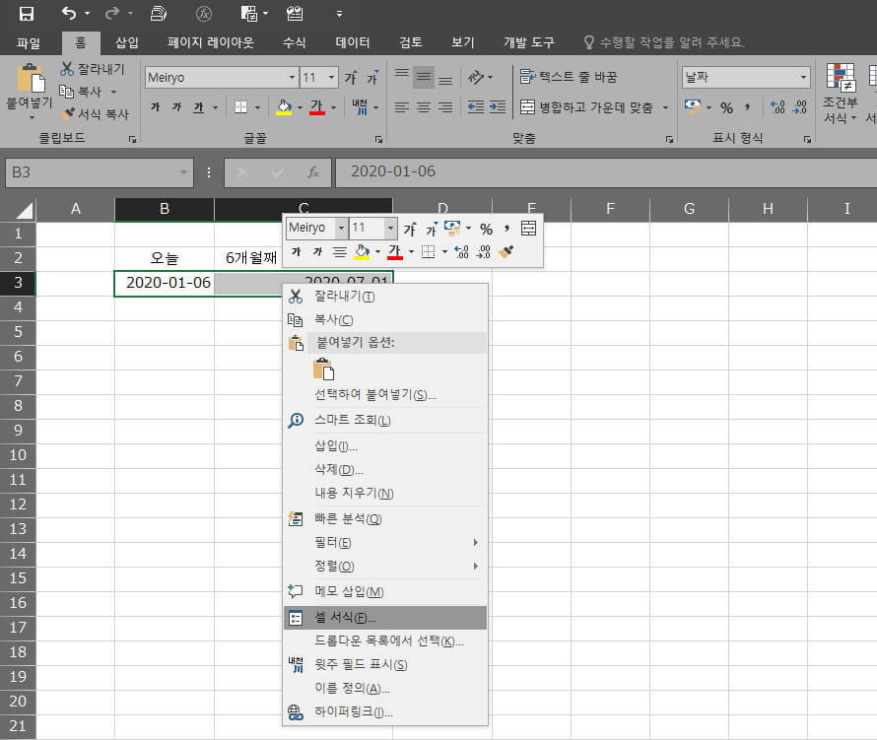Viewport: 877px width, 740px height.
Task: Click Merge and Center icon in mini toolbar
Action: tap(528, 229)
